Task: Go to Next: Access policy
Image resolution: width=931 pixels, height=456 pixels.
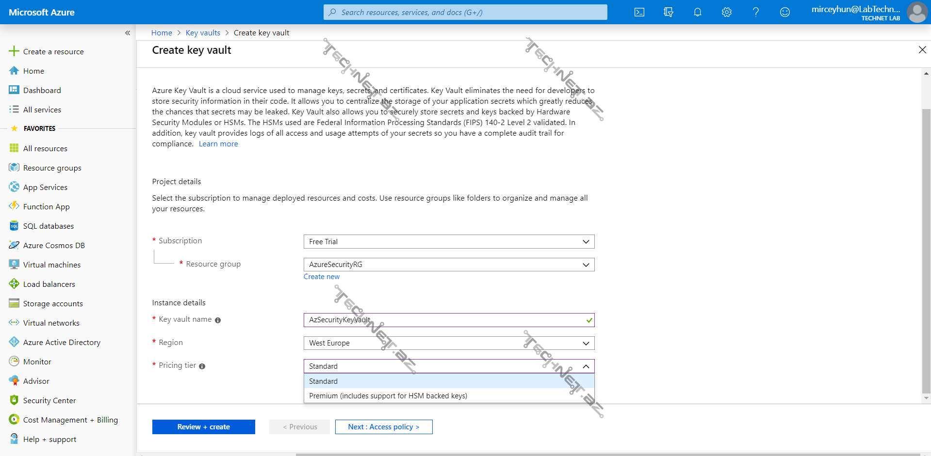Action: 383,427
